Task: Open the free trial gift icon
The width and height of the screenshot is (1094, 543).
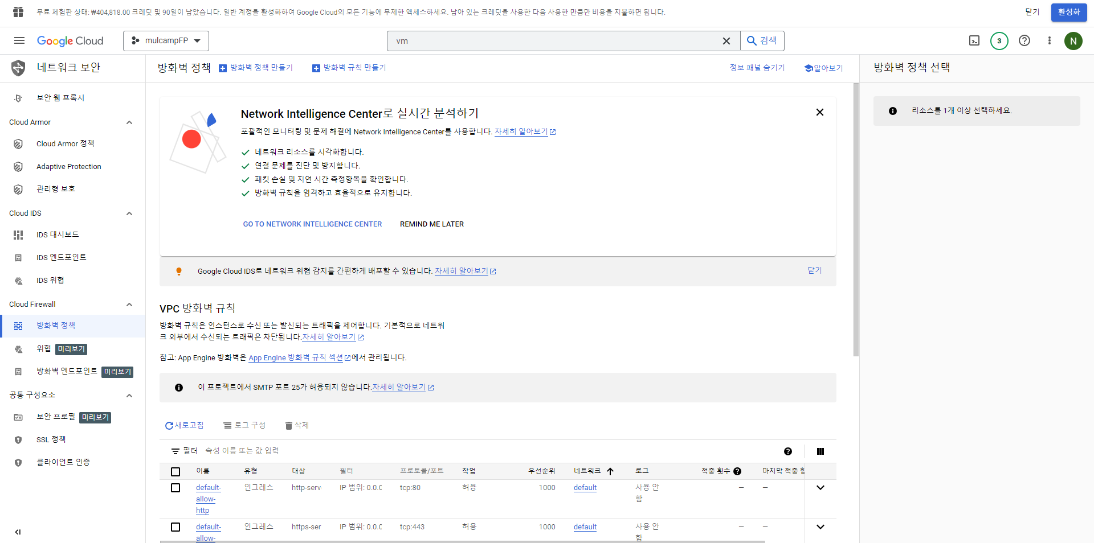Action: tap(18, 12)
